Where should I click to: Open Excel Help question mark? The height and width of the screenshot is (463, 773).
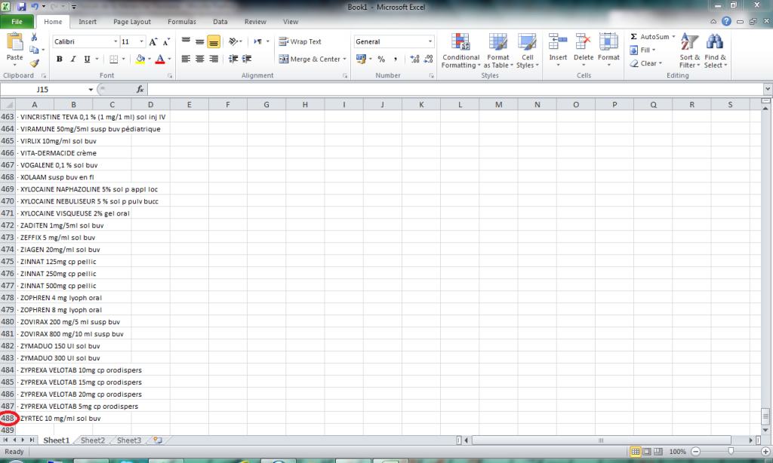point(726,21)
